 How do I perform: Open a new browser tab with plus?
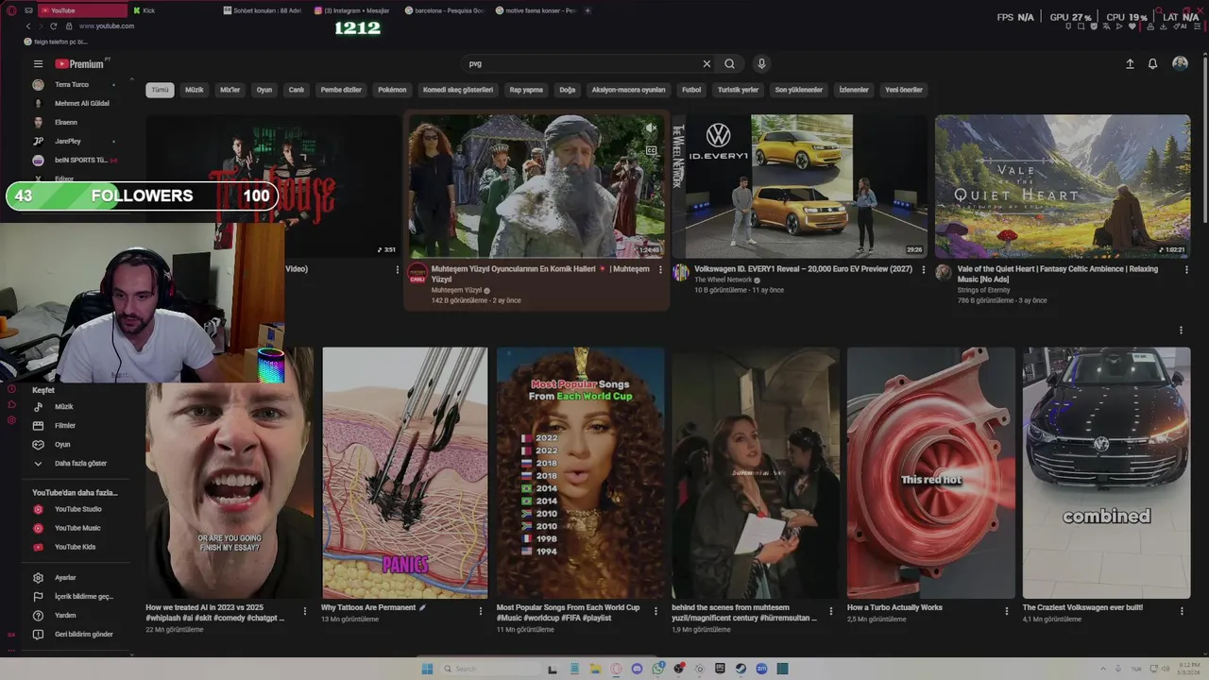(x=587, y=10)
